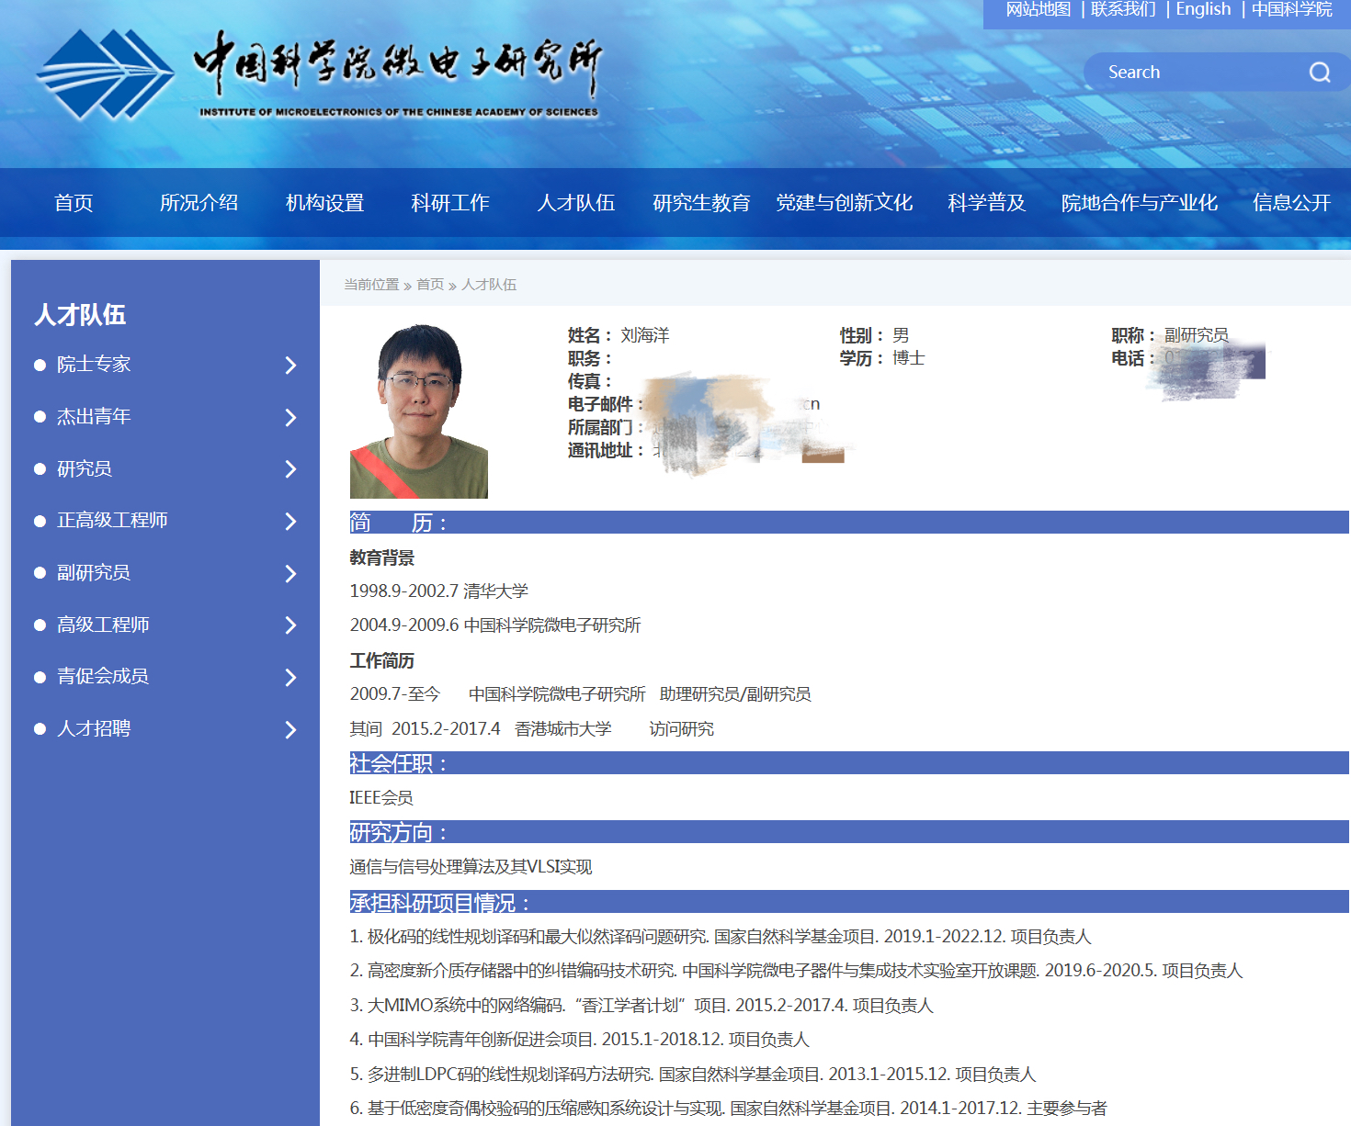Go to 首页 in main navigation
The height and width of the screenshot is (1126, 1351).
[x=74, y=203]
